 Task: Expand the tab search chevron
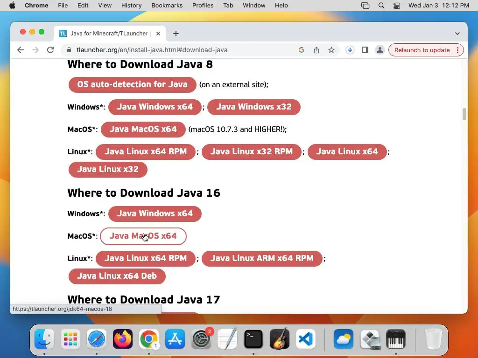pos(457,34)
